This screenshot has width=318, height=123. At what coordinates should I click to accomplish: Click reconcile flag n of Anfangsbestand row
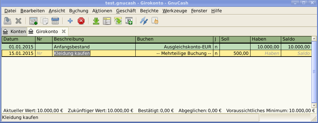click(x=216, y=47)
